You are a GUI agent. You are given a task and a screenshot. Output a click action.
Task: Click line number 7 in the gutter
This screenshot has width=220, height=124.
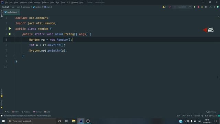point(6,51)
